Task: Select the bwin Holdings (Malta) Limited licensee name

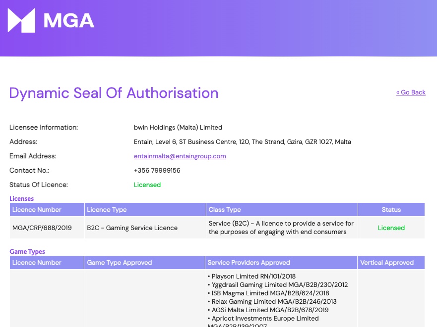Action: [178, 127]
